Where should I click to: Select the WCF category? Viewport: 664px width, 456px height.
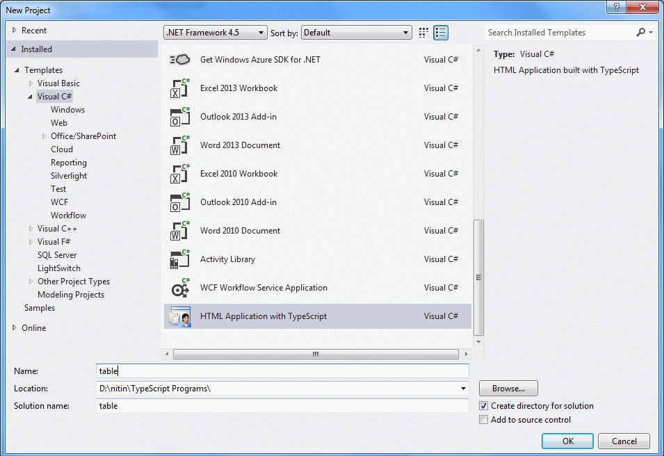point(59,202)
